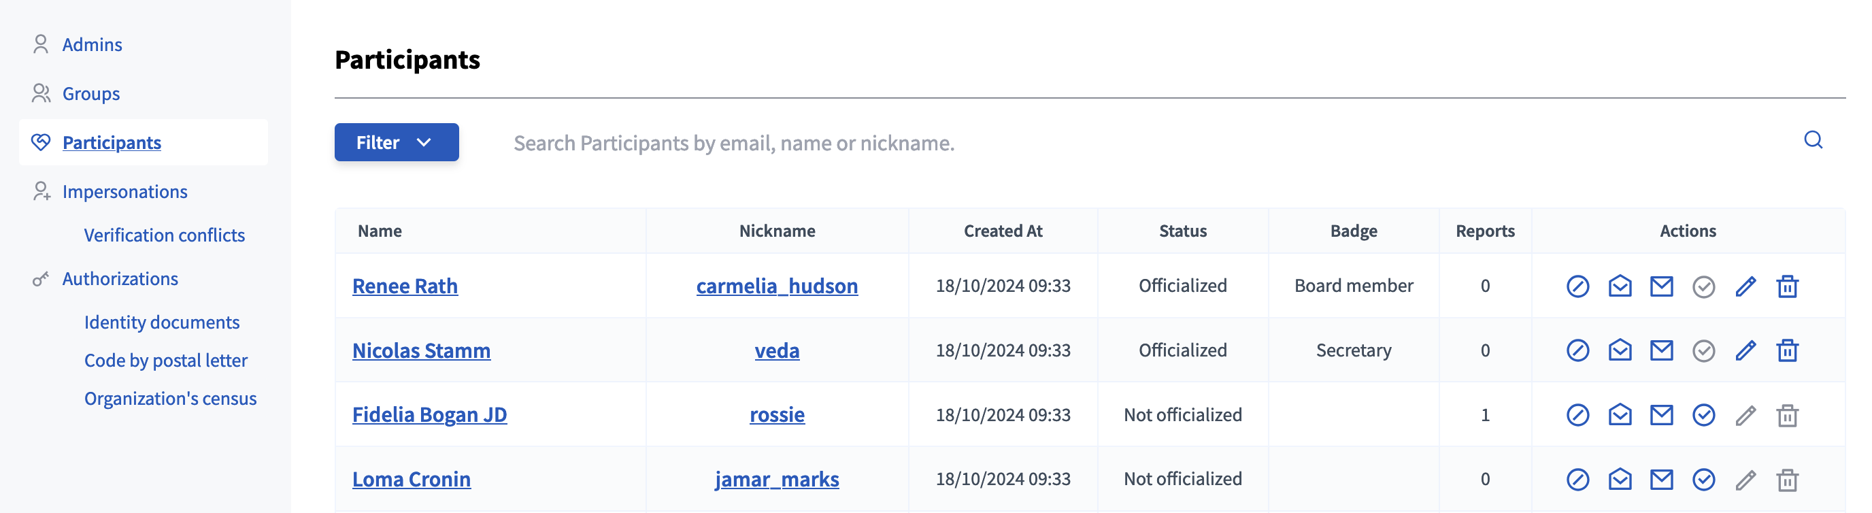Expand the Filter dropdown
The width and height of the screenshot is (1872, 513).
point(396,142)
